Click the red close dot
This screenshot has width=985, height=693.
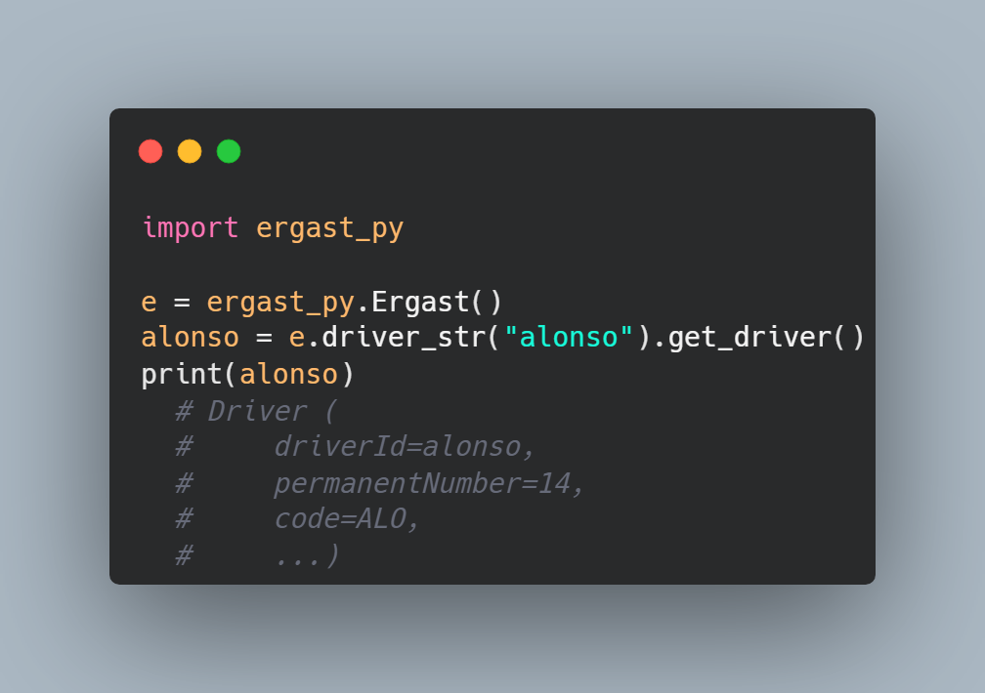[150, 151]
